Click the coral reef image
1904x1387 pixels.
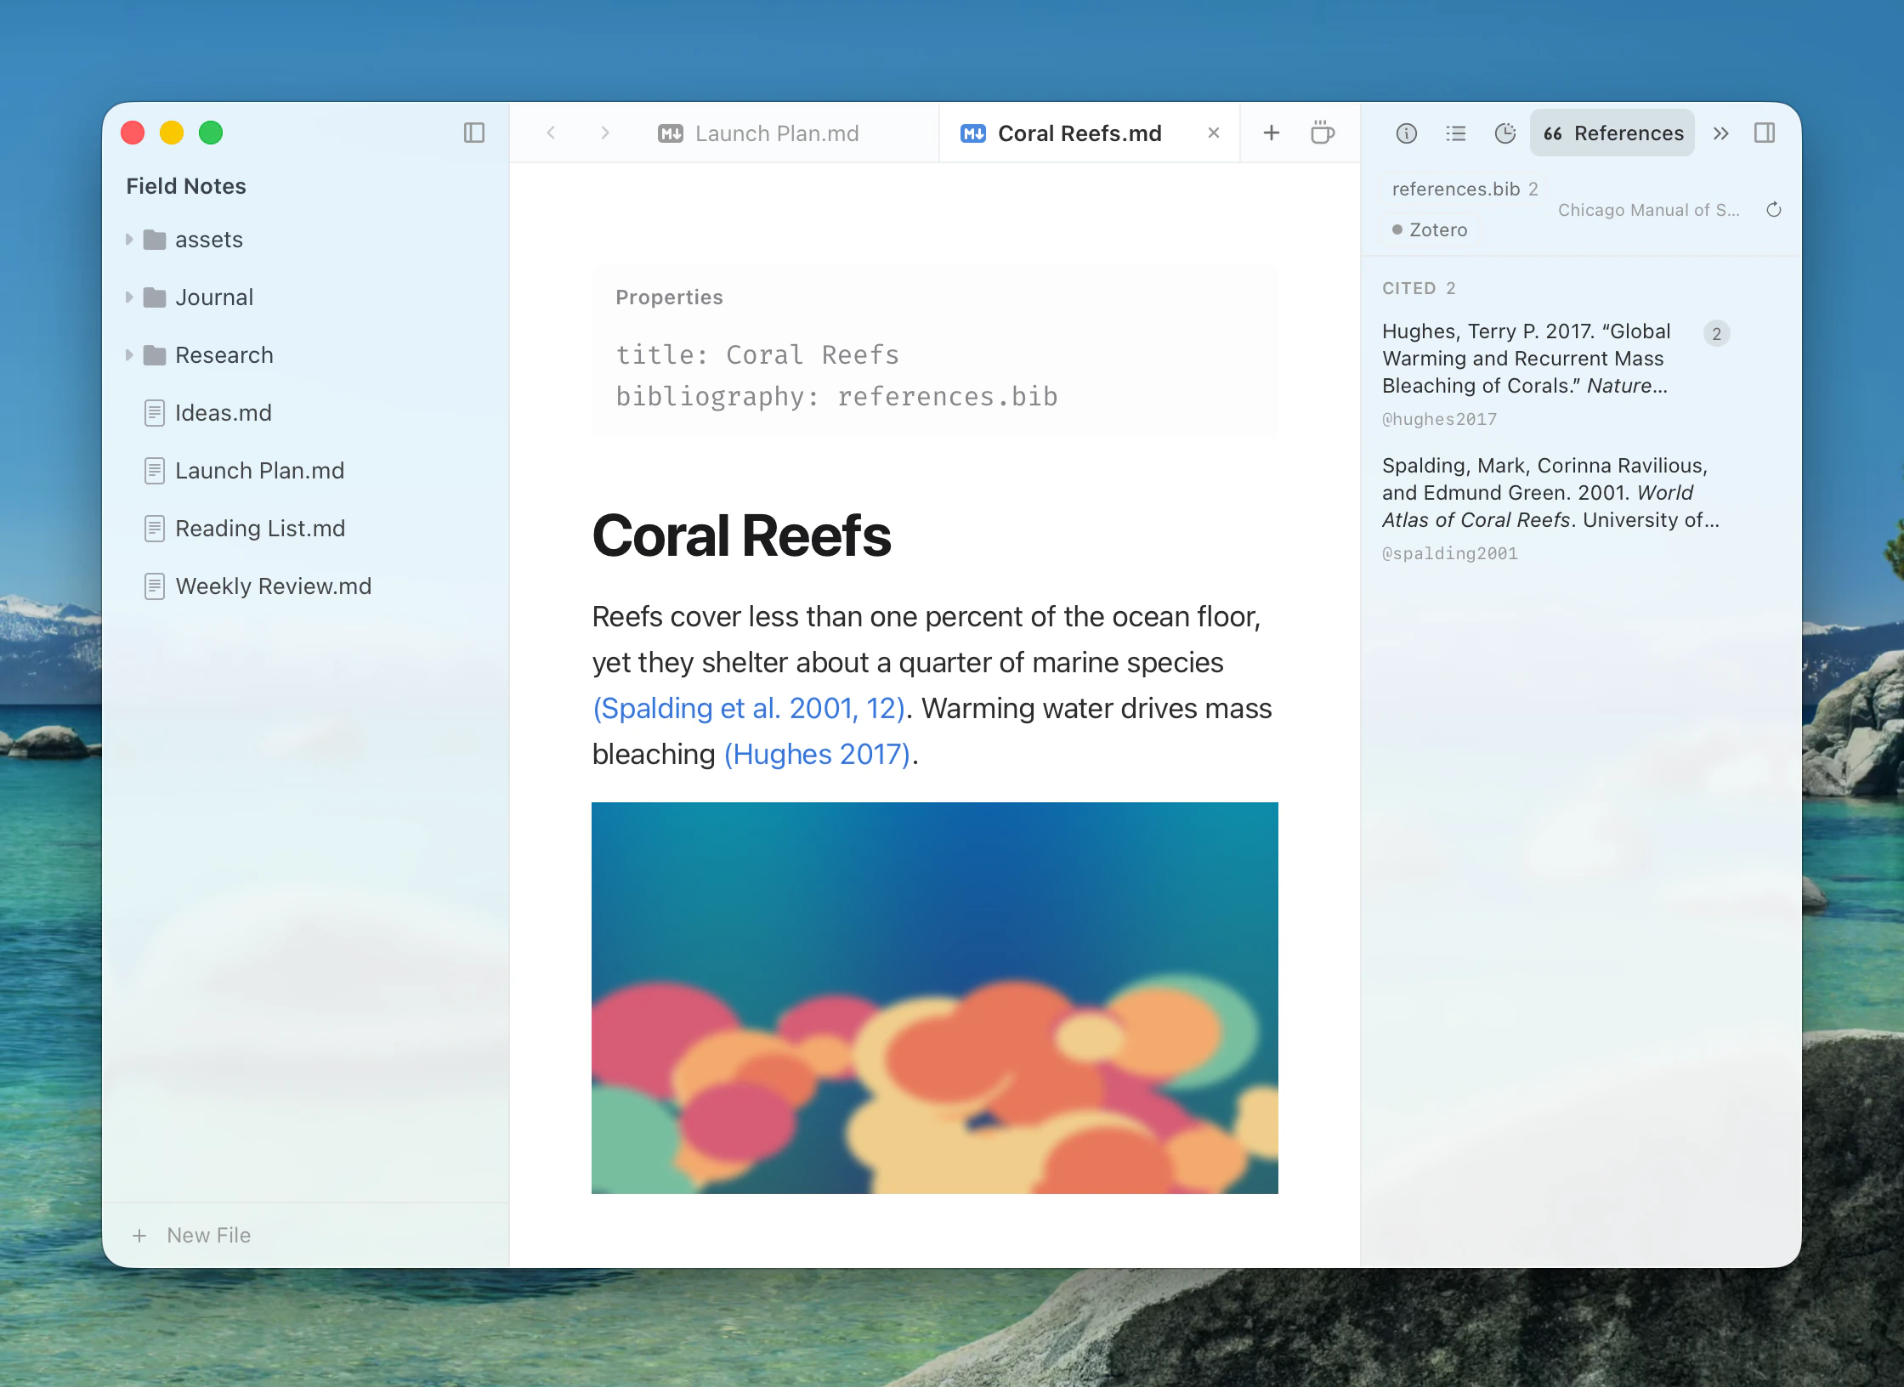click(935, 998)
